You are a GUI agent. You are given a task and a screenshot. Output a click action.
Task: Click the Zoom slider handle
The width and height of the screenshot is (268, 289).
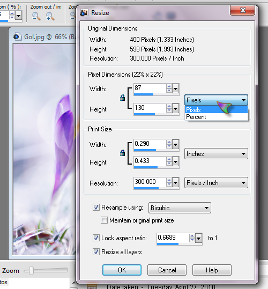[x=31, y=270]
